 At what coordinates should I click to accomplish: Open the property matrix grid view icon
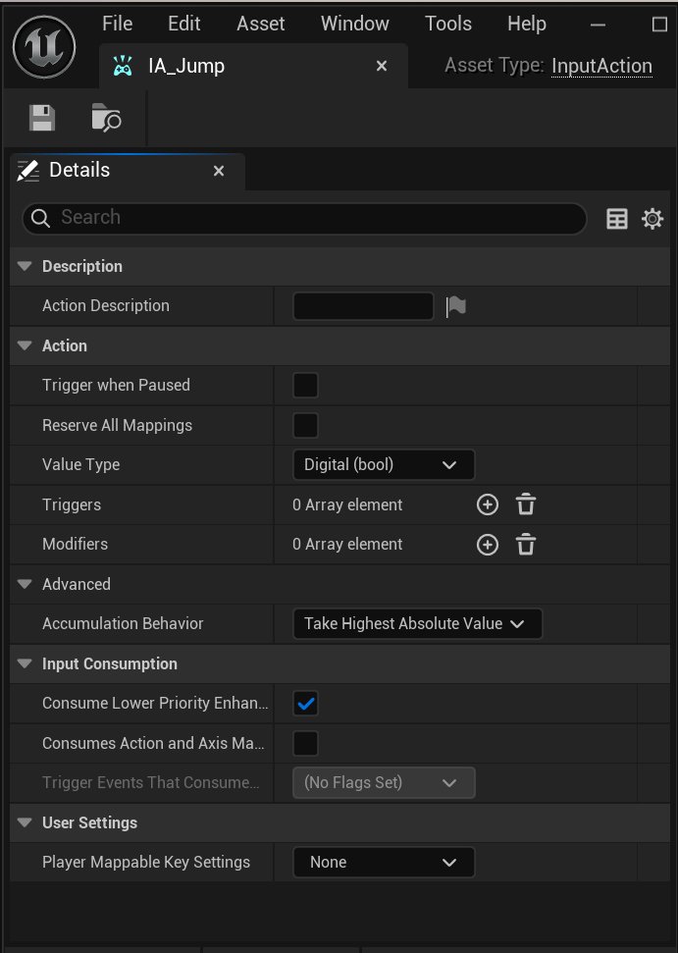click(x=616, y=219)
